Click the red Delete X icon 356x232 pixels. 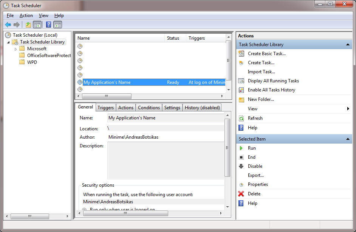(x=241, y=193)
